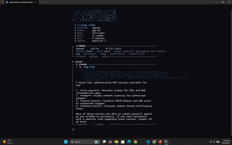Click 'spawns parallel sub-agents when useful' text

tap(140, 51)
